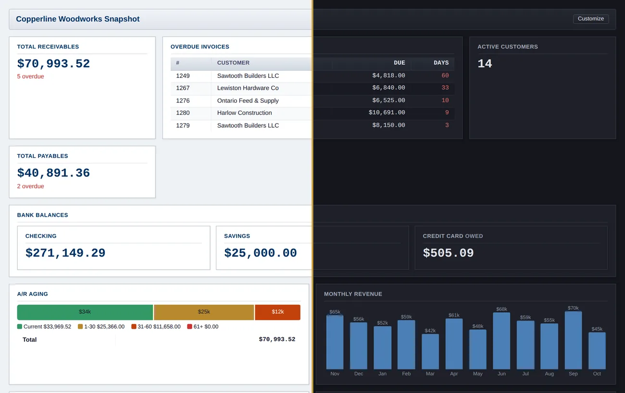Viewport: 625px width, 393px height.
Task: Click the Apr $61k revenue bar
Action: pos(454,344)
